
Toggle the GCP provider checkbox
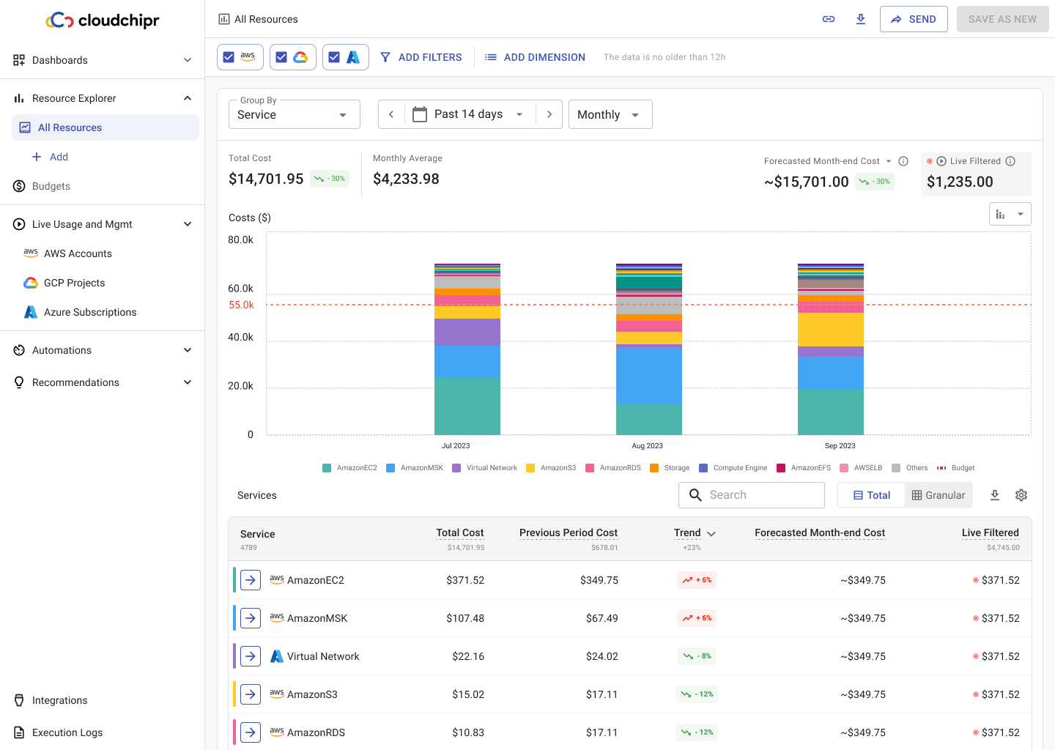pos(281,57)
